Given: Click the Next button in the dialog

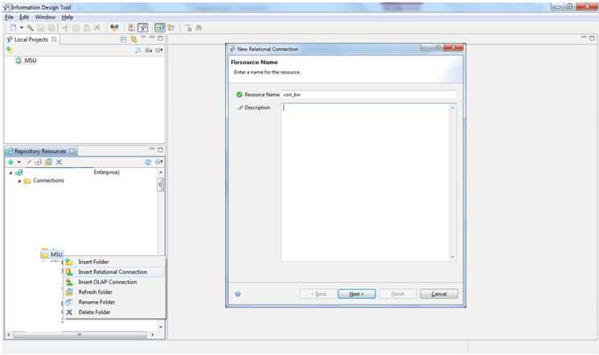Looking at the screenshot, I should (357, 294).
